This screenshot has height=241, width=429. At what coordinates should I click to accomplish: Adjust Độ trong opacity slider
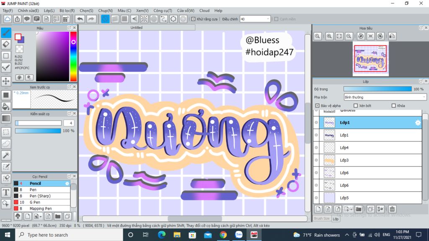(377, 89)
